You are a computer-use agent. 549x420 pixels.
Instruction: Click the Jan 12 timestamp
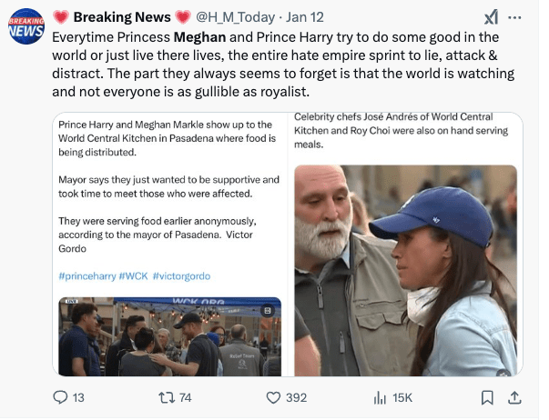(x=304, y=16)
